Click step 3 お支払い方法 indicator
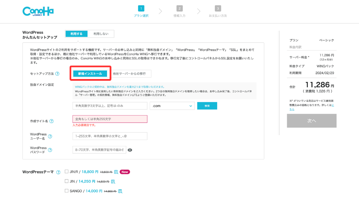This screenshot has width=359, height=197. pyautogui.click(x=218, y=11)
